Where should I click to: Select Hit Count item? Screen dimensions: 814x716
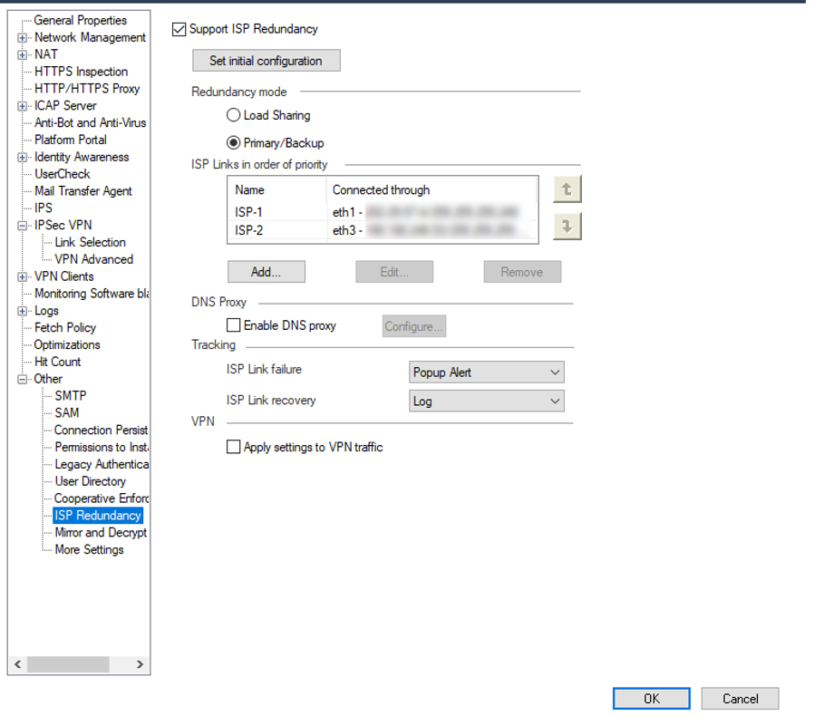click(58, 362)
